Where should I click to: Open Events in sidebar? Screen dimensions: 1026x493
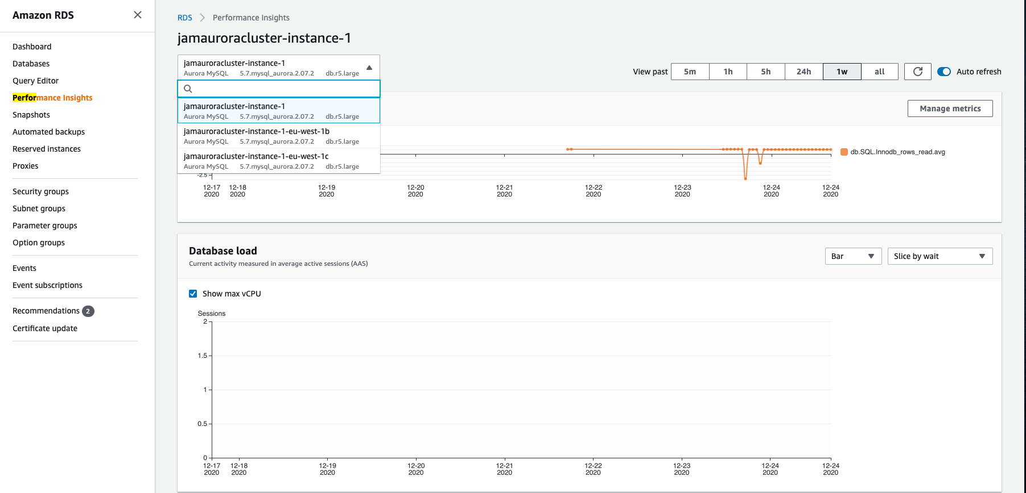[24, 268]
